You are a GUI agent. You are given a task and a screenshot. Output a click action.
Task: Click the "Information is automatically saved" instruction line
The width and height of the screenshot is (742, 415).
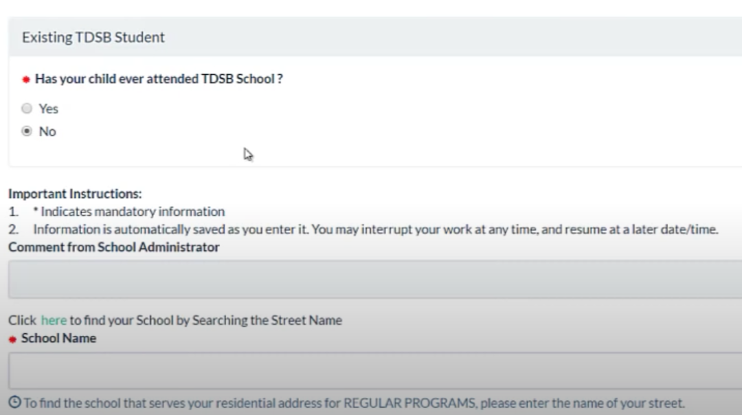pyautogui.click(x=375, y=229)
